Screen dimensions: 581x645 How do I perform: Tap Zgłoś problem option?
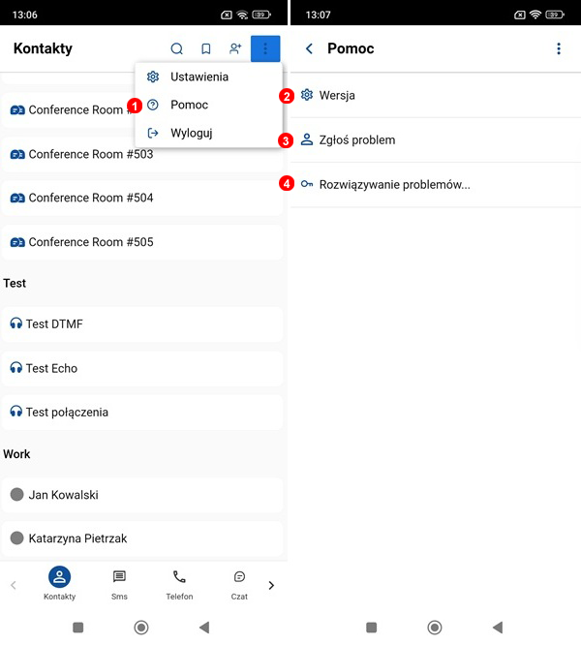tap(356, 140)
